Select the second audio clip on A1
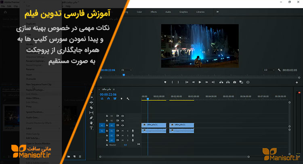This screenshot has width=303, height=164. tap(181, 131)
